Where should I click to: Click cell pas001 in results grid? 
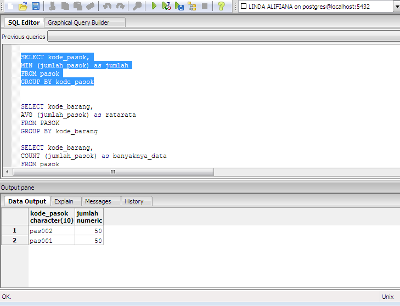pyautogui.click(x=52, y=240)
